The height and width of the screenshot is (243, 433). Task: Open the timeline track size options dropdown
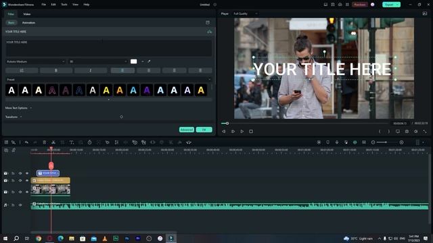(424, 142)
